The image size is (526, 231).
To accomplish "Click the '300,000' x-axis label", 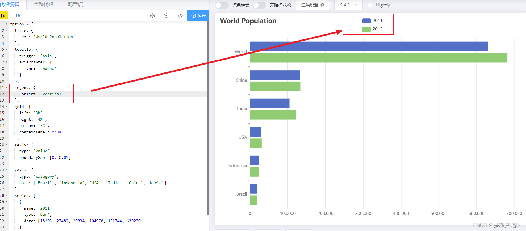I will (x=363, y=214).
